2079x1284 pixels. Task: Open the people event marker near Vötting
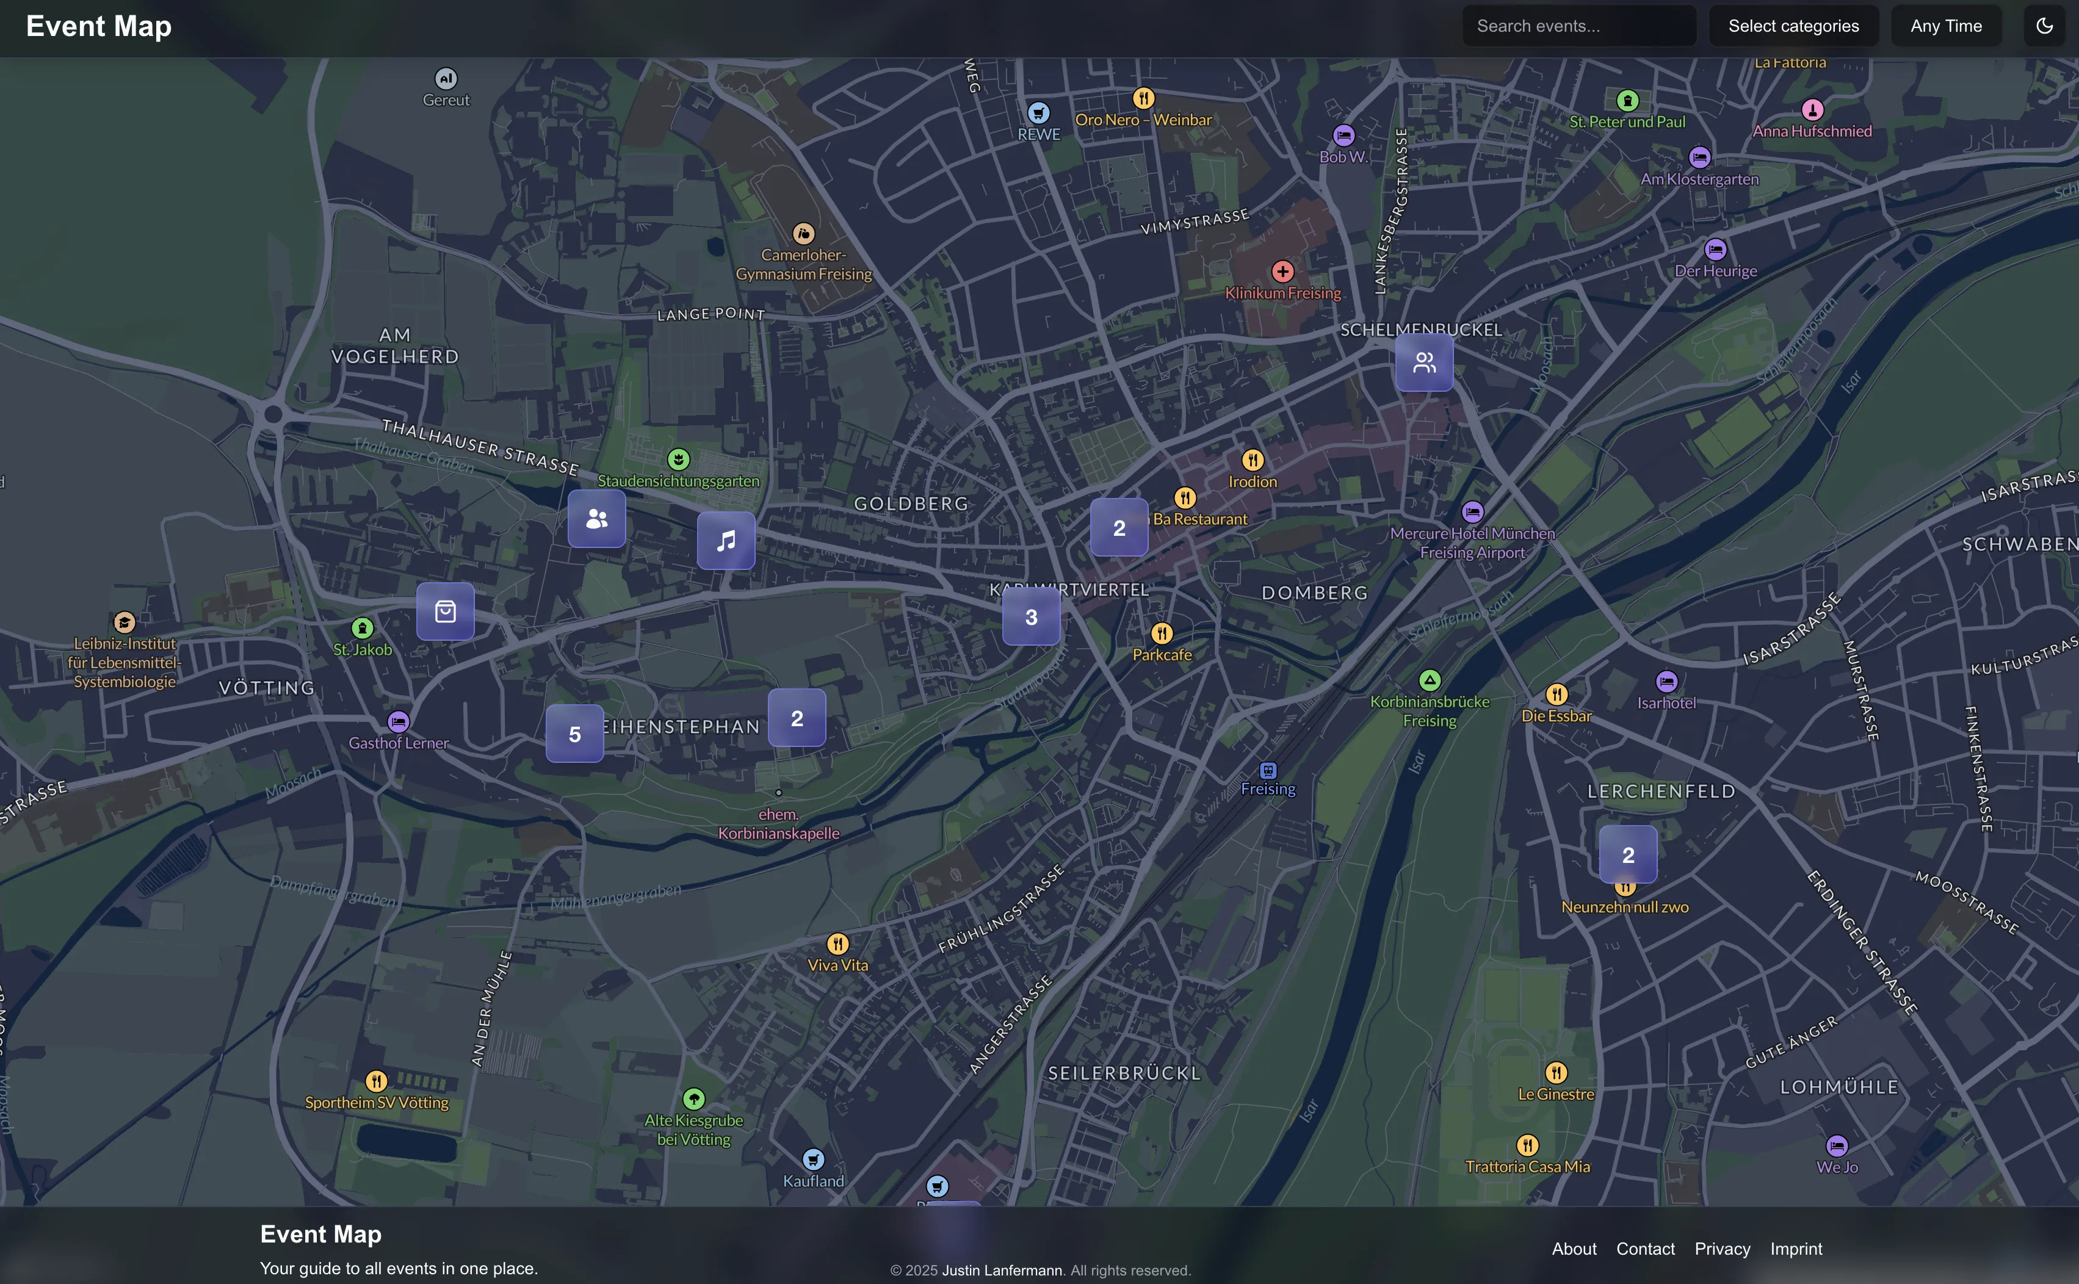[x=597, y=518]
